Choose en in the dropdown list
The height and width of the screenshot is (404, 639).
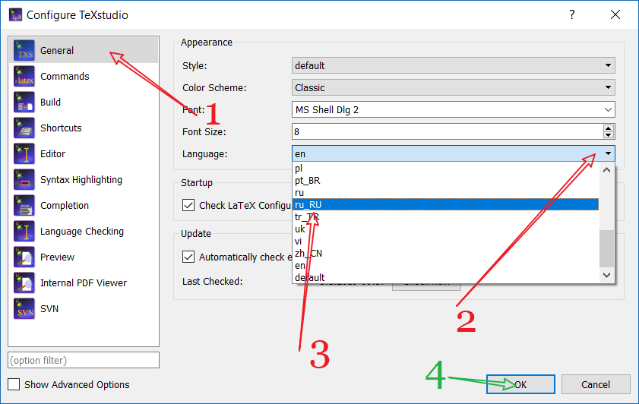(x=445, y=266)
